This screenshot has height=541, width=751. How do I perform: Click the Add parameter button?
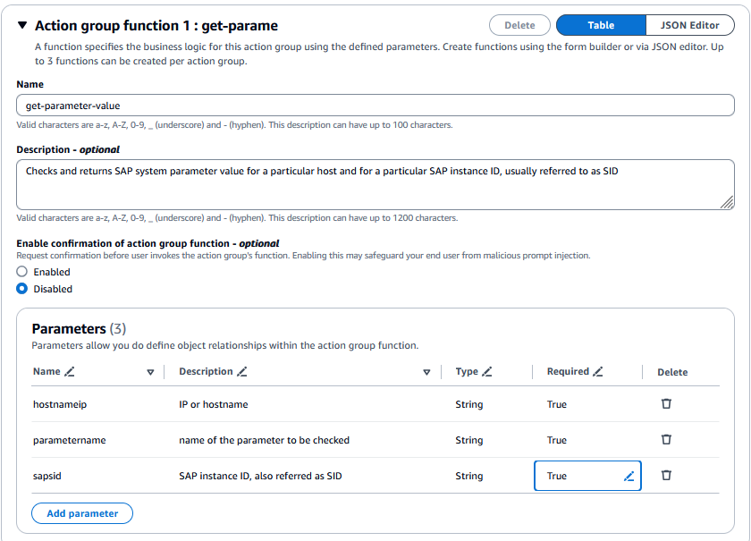tap(82, 513)
